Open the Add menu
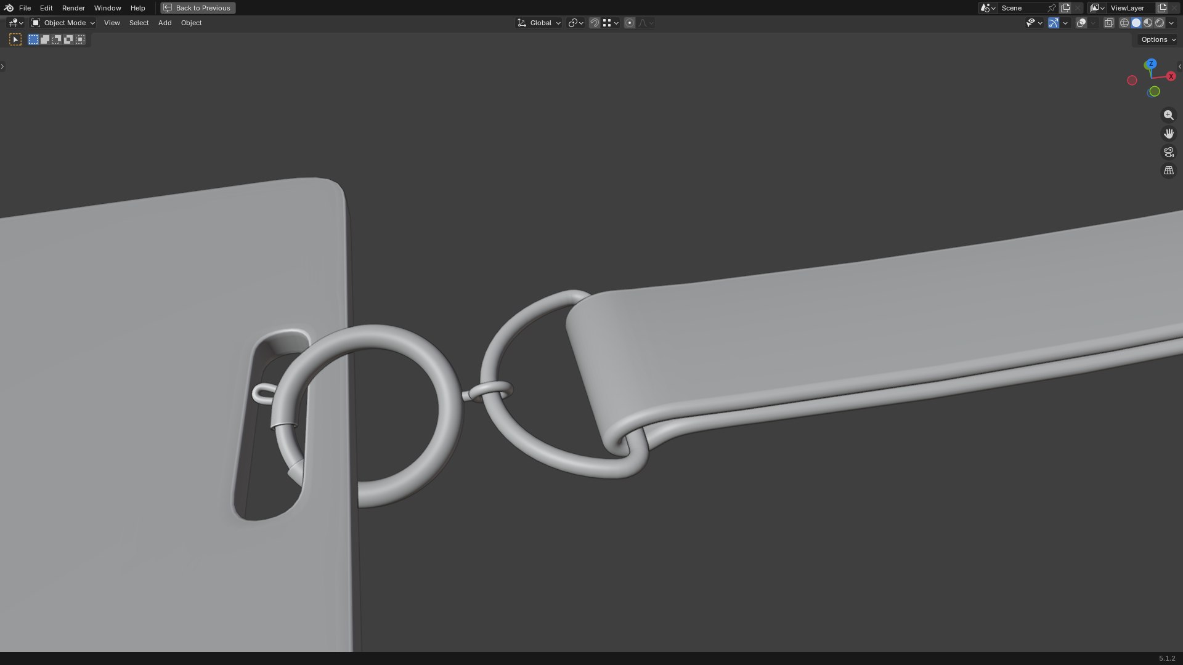 pyautogui.click(x=165, y=23)
